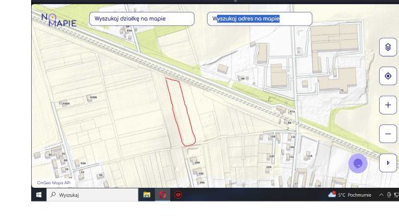399x224 pixels.
Task: Click the removable device tray icon
Action: click(x=389, y=195)
